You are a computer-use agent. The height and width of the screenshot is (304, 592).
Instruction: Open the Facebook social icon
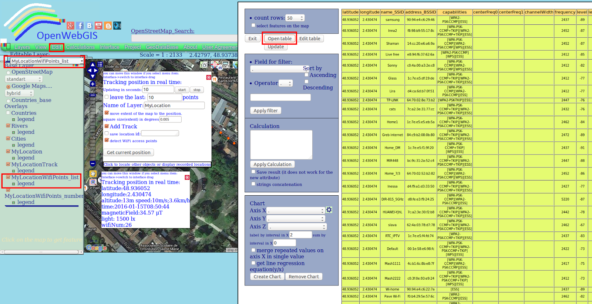(80, 26)
